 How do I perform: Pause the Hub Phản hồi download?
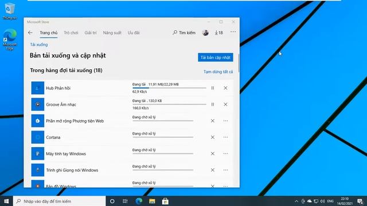click(x=213, y=88)
